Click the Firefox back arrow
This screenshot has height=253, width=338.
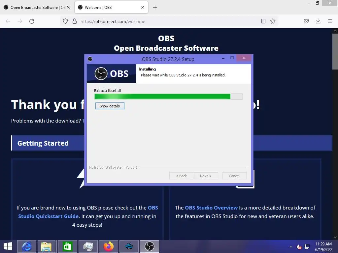point(8,21)
